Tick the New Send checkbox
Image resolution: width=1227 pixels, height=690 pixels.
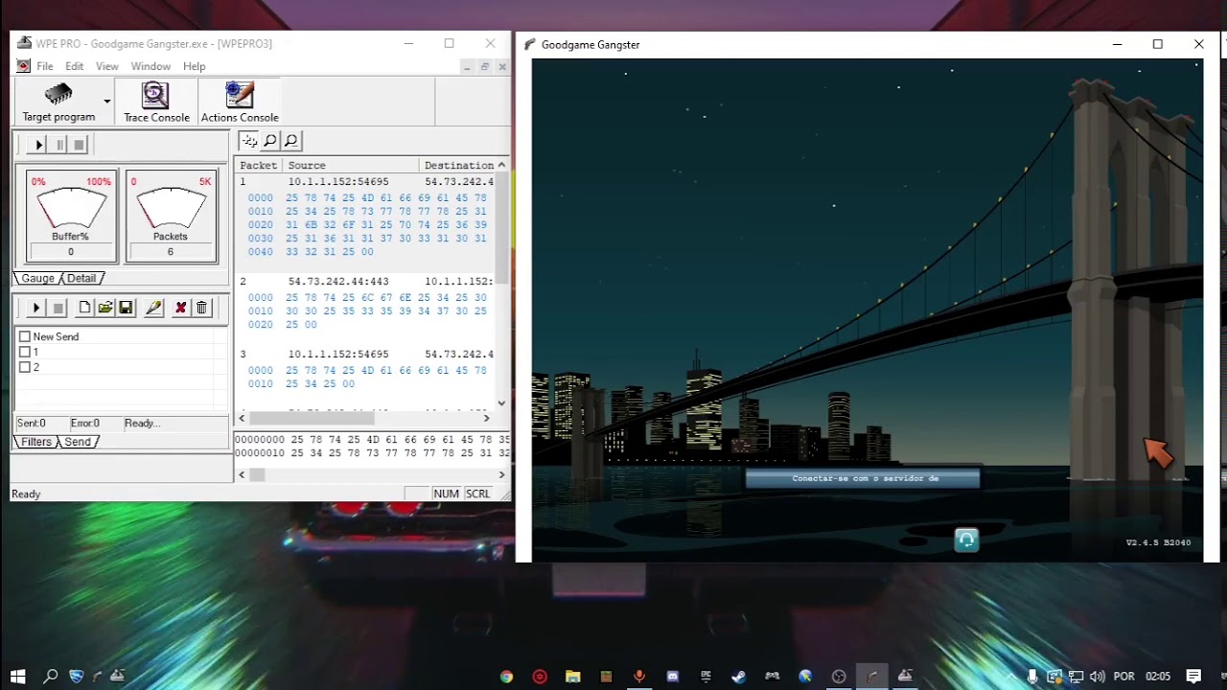[x=25, y=336]
